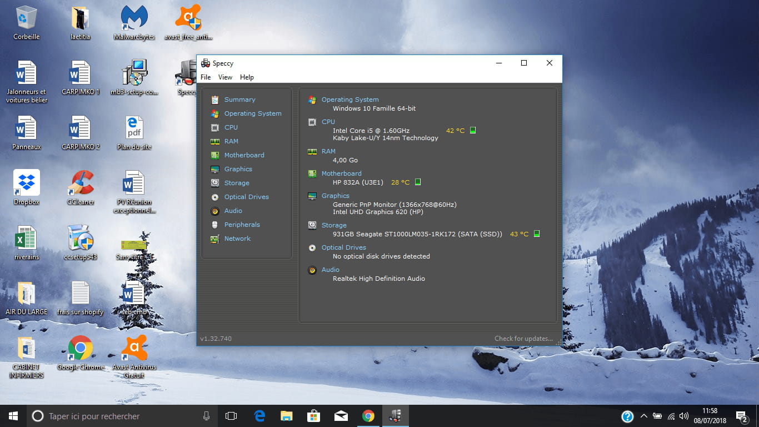Open the Windows Start menu
Screen dimensions: 759x427
(x=13, y=416)
